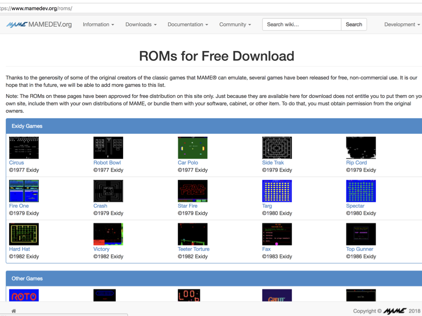Click the ©1980 Exidy text under Targ
Viewport: 422px width, 316px height.
(x=277, y=214)
